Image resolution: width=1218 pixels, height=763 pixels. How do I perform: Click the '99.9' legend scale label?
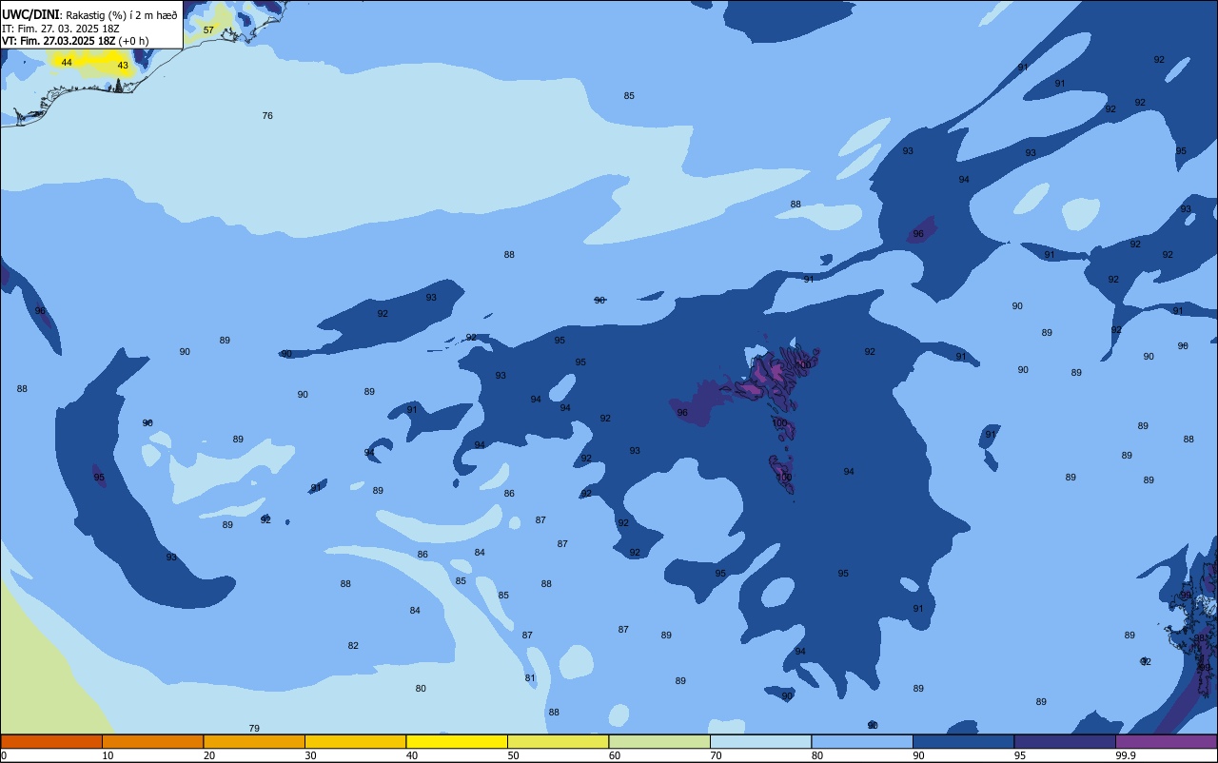click(x=1126, y=755)
